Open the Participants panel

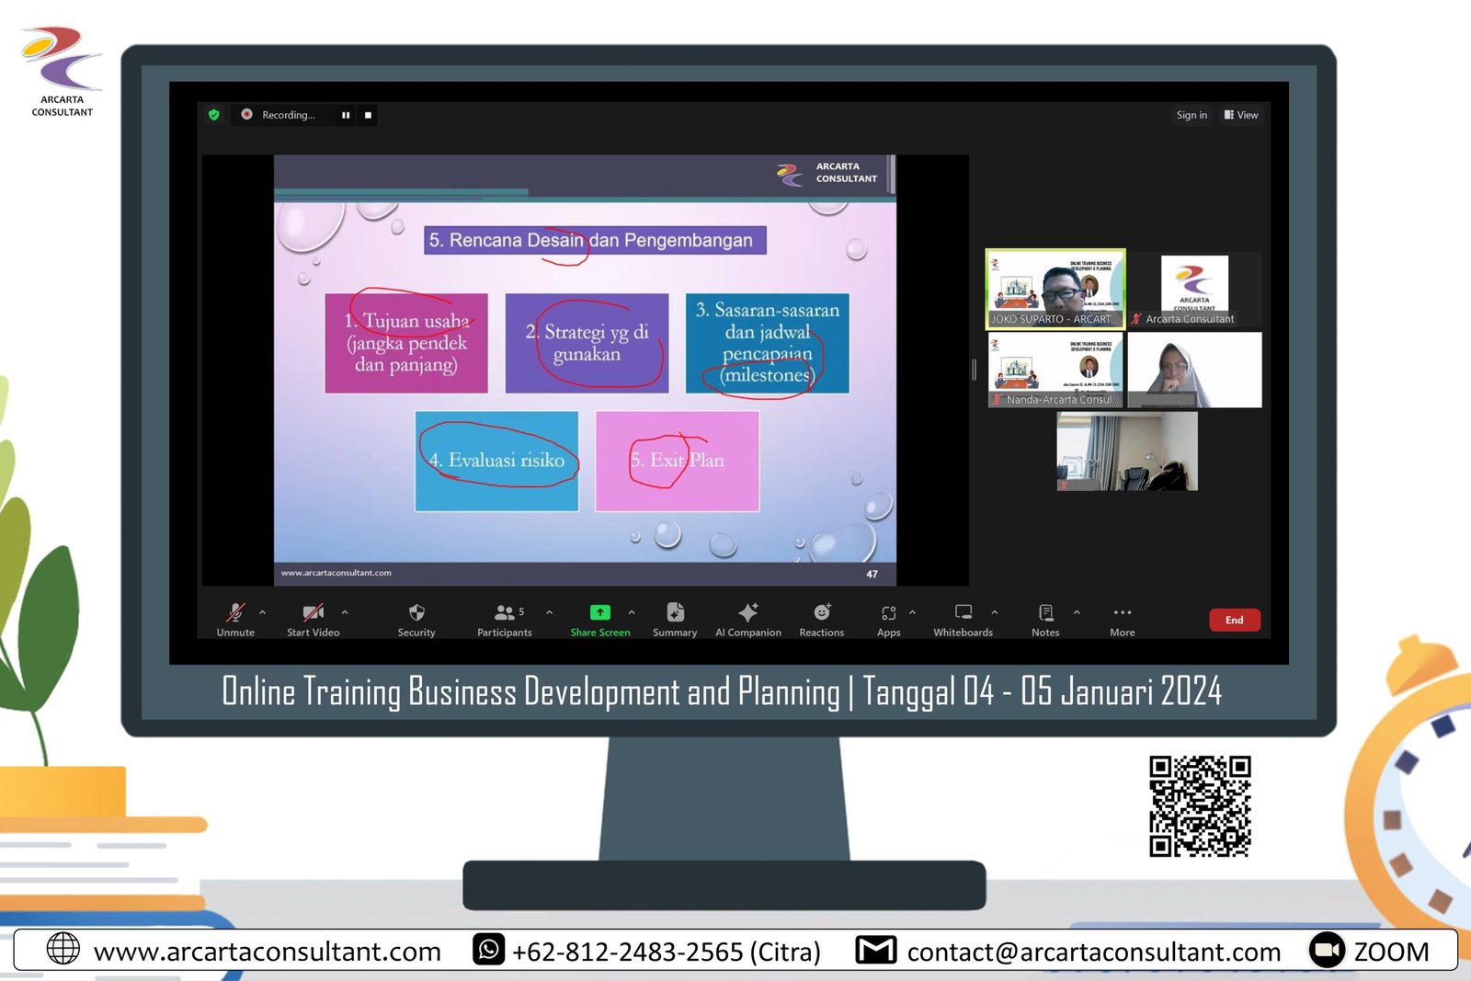tap(504, 613)
